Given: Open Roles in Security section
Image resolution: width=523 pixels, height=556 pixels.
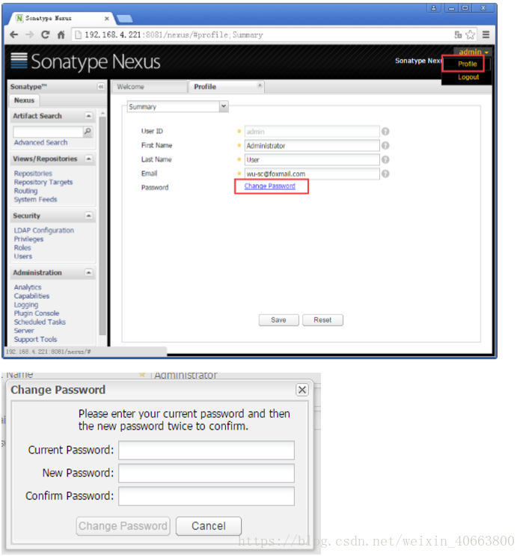Looking at the screenshot, I should point(22,248).
